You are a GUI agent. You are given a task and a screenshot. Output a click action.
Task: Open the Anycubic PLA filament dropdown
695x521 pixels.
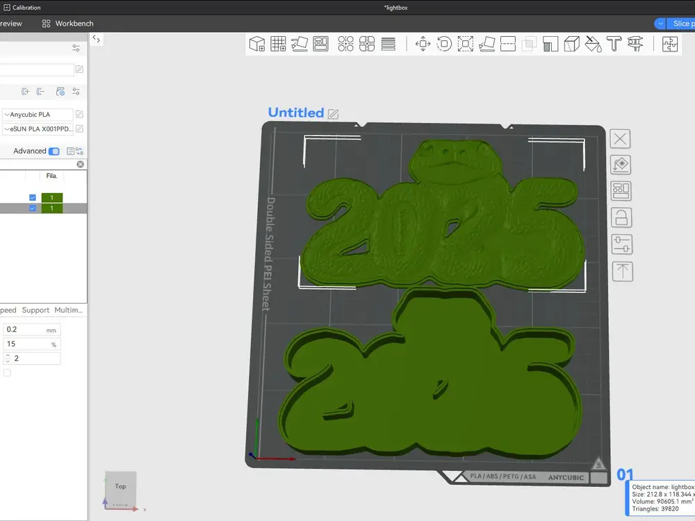[38, 115]
